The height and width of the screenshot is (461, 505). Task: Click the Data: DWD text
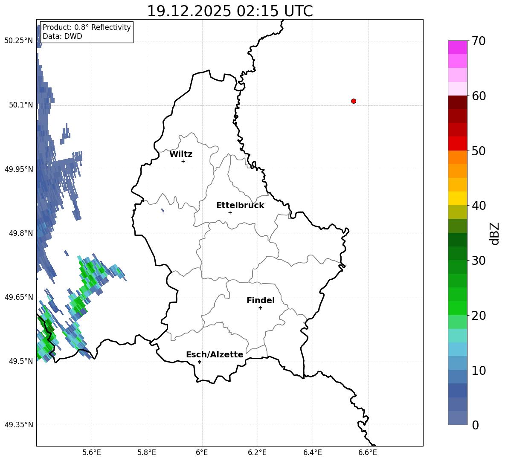(x=62, y=36)
